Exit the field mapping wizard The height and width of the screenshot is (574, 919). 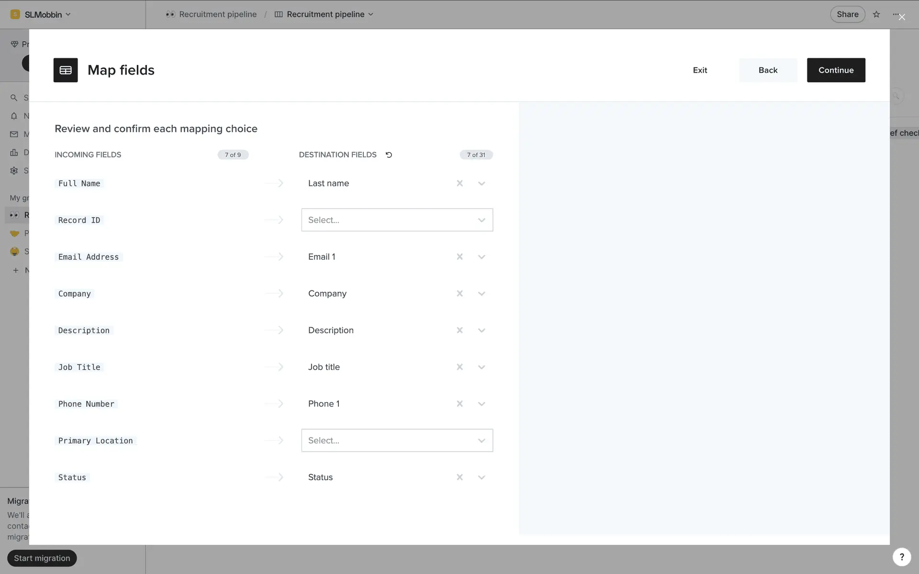click(700, 70)
